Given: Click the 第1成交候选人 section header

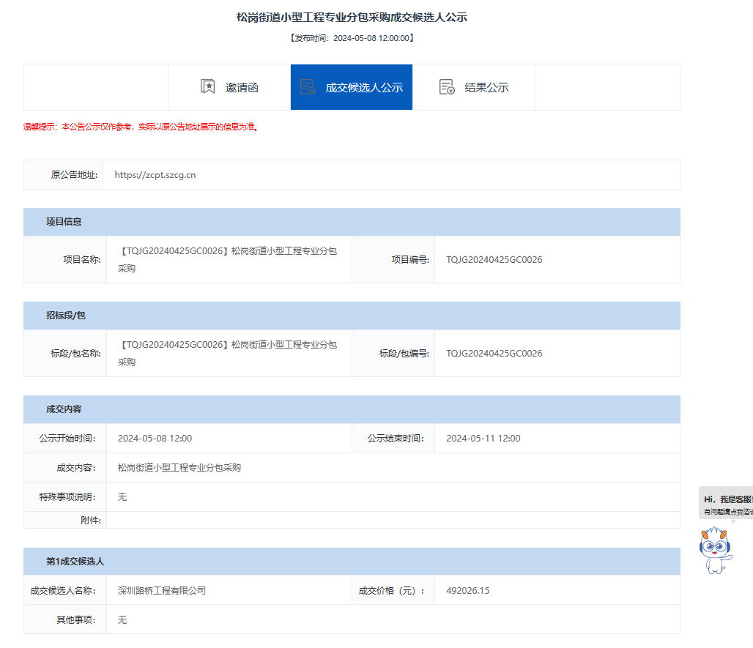Looking at the screenshot, I should point(75,562).
